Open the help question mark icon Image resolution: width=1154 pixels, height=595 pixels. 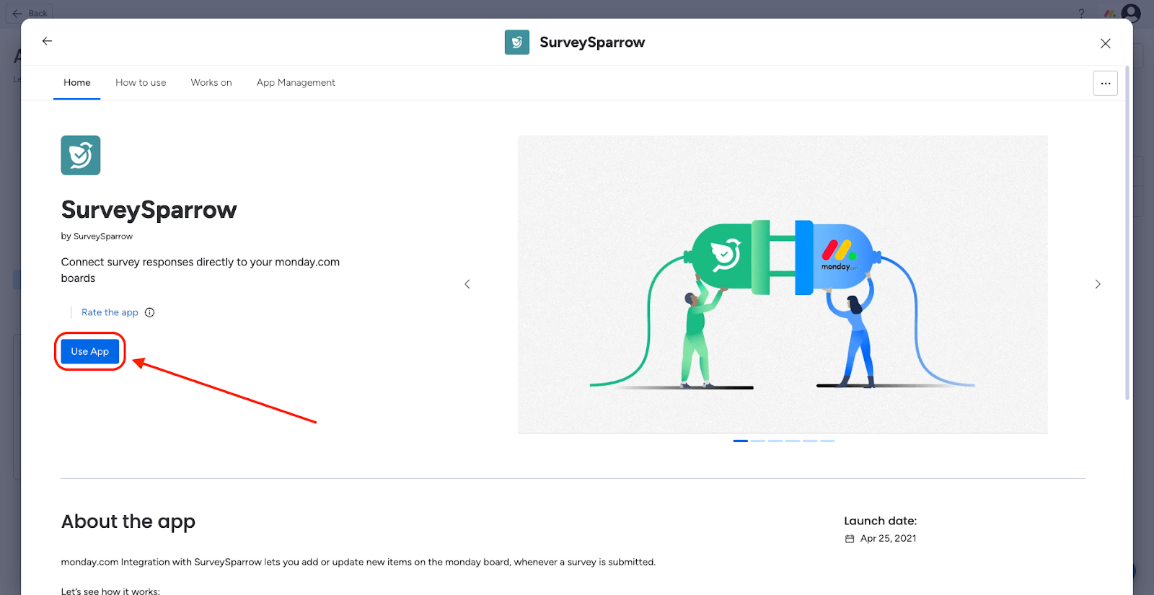pos(1081,13)
